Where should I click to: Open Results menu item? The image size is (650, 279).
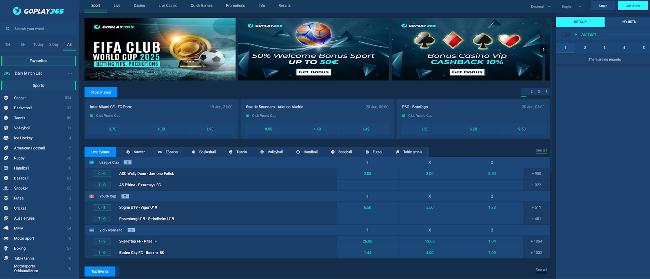(x=284, y=6)
